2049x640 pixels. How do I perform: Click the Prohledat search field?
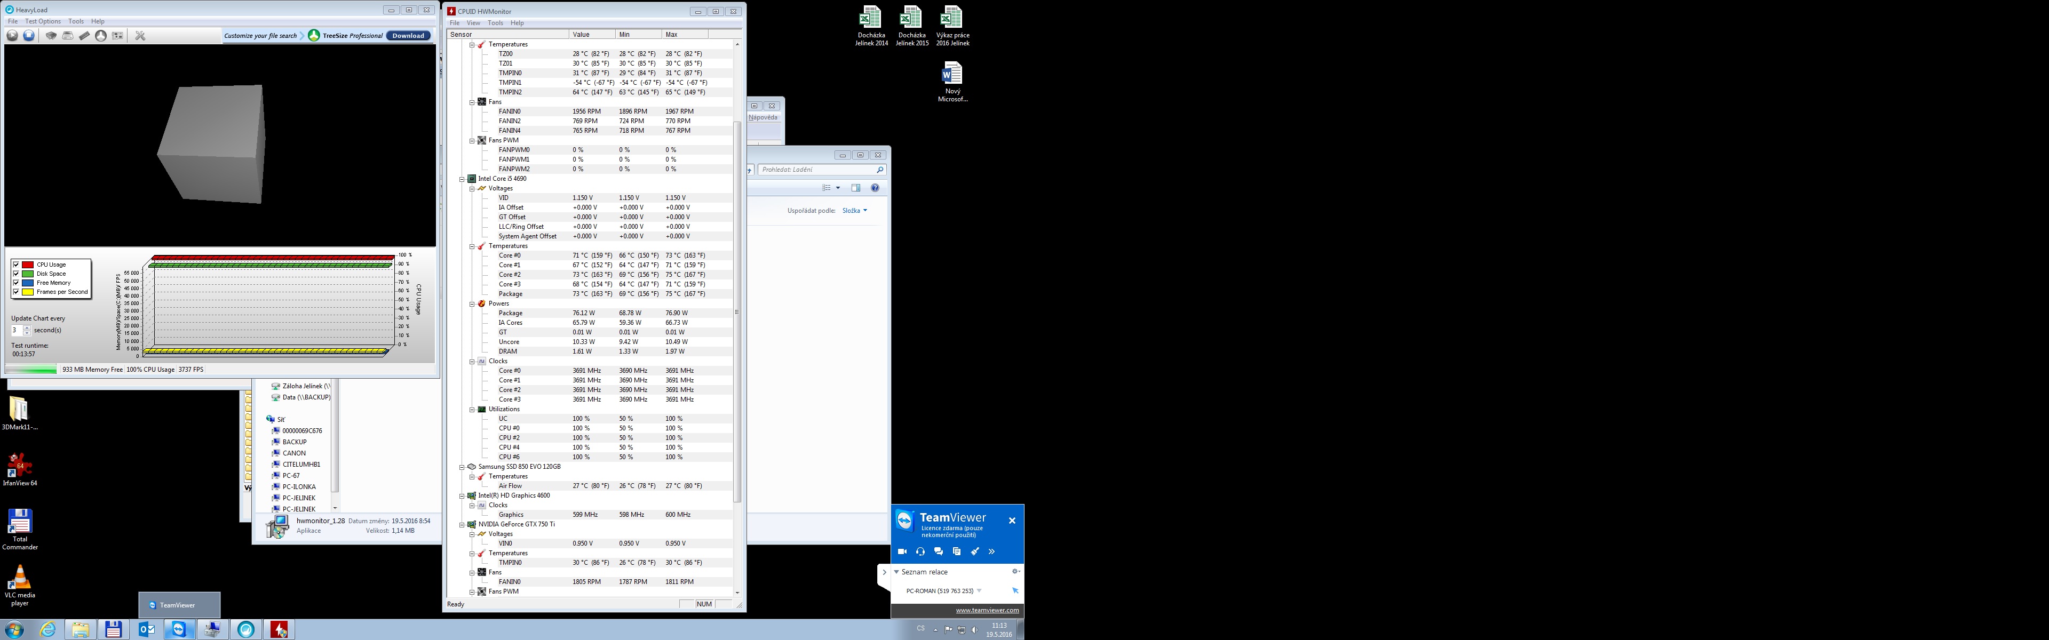point(815,170)
